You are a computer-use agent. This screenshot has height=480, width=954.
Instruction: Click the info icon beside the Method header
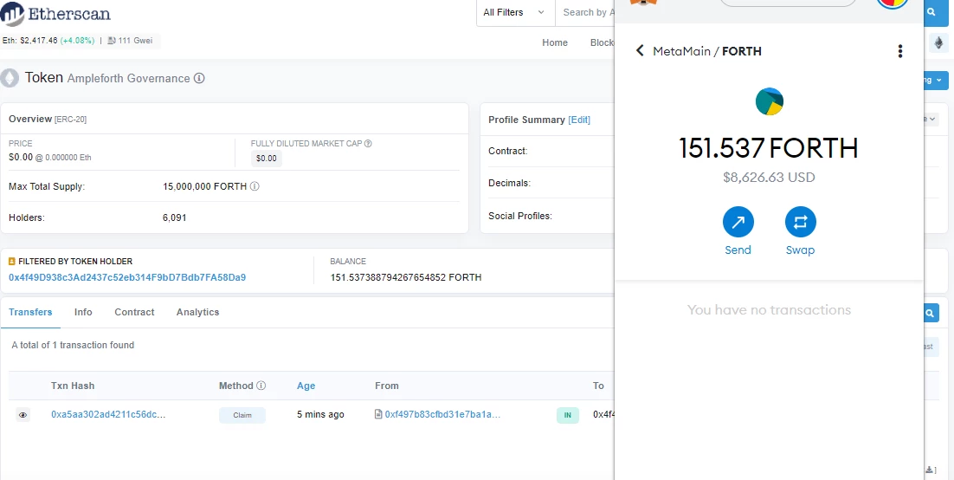261,386
